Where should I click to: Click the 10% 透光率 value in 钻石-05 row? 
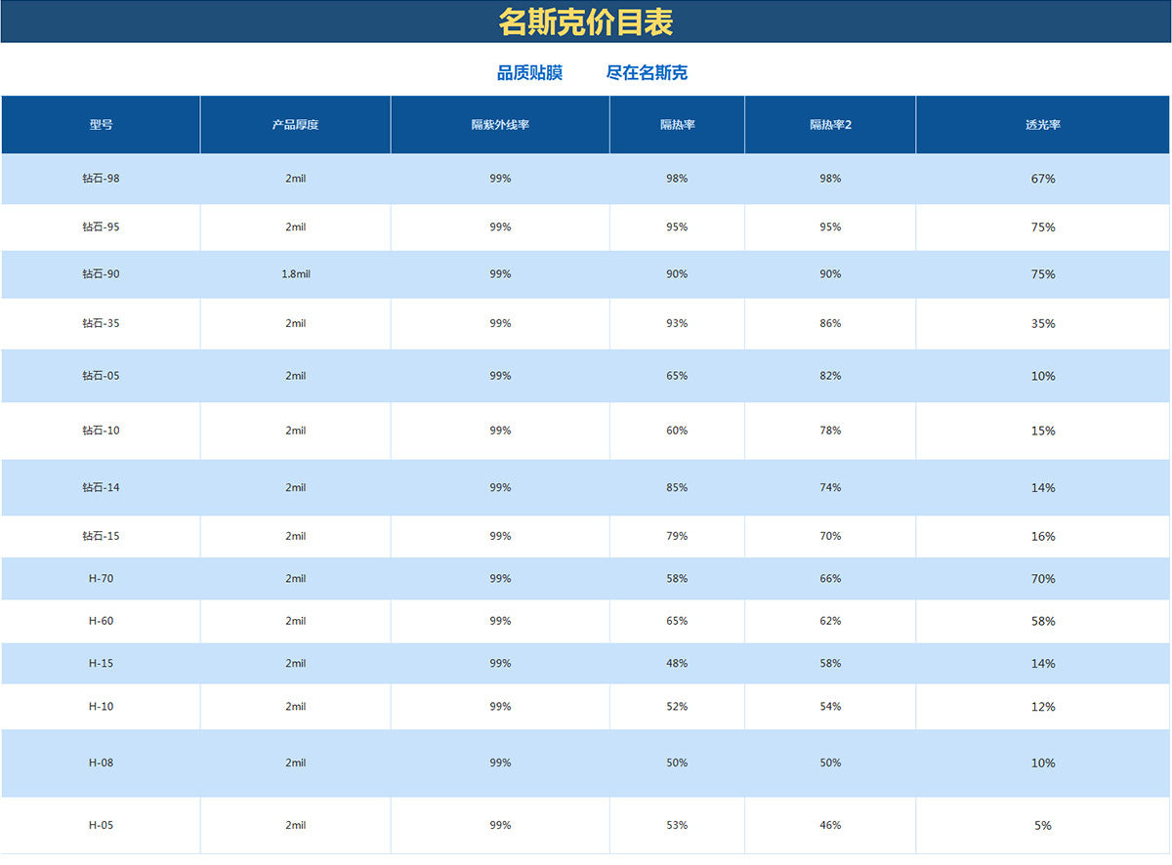(1043, 376)
